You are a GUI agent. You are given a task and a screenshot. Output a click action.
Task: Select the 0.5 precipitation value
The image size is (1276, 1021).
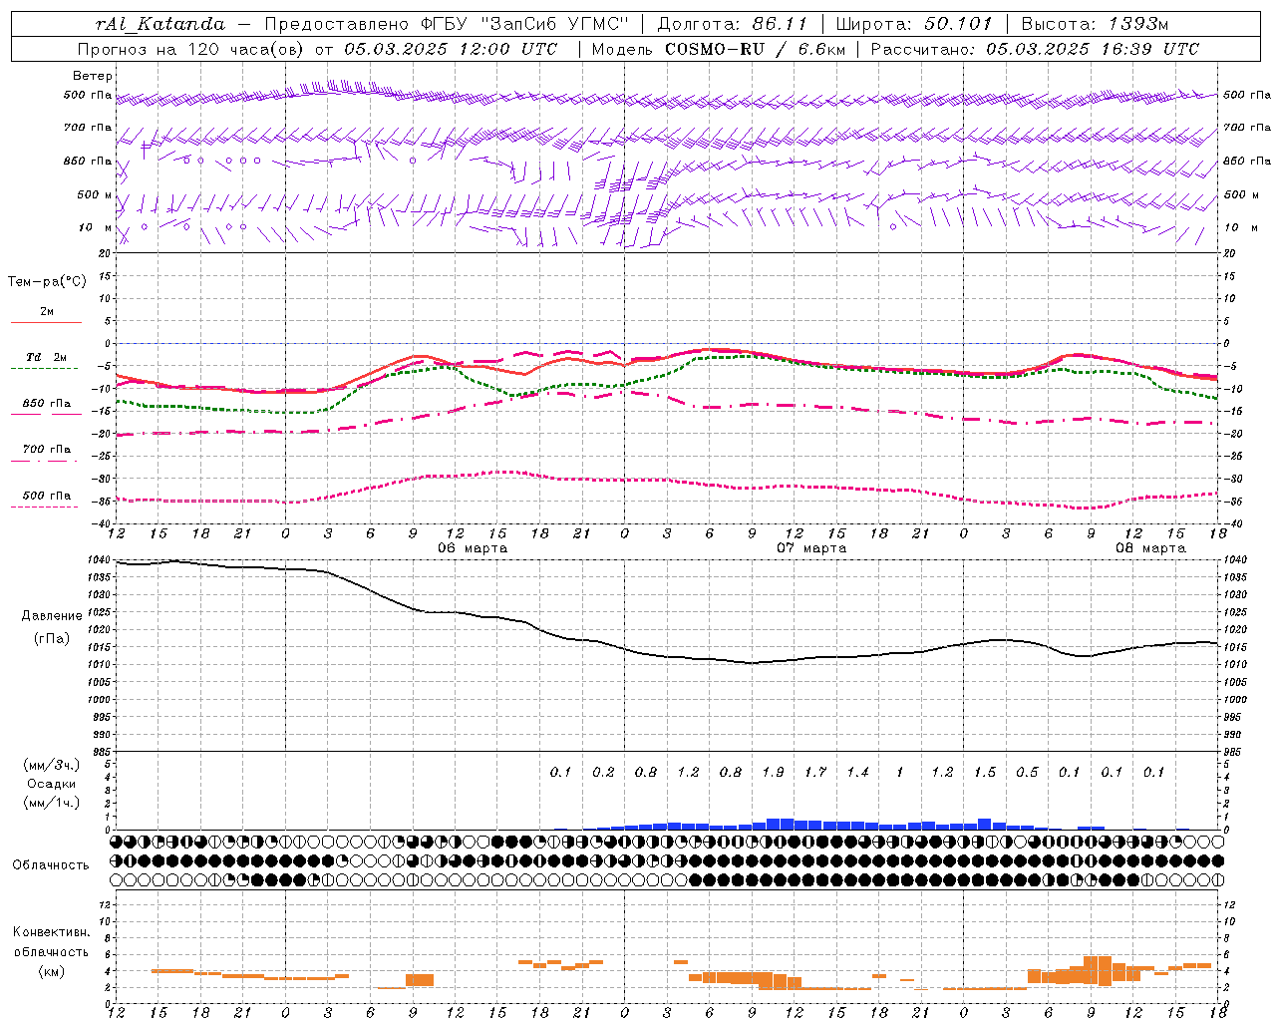(1027, 773)
